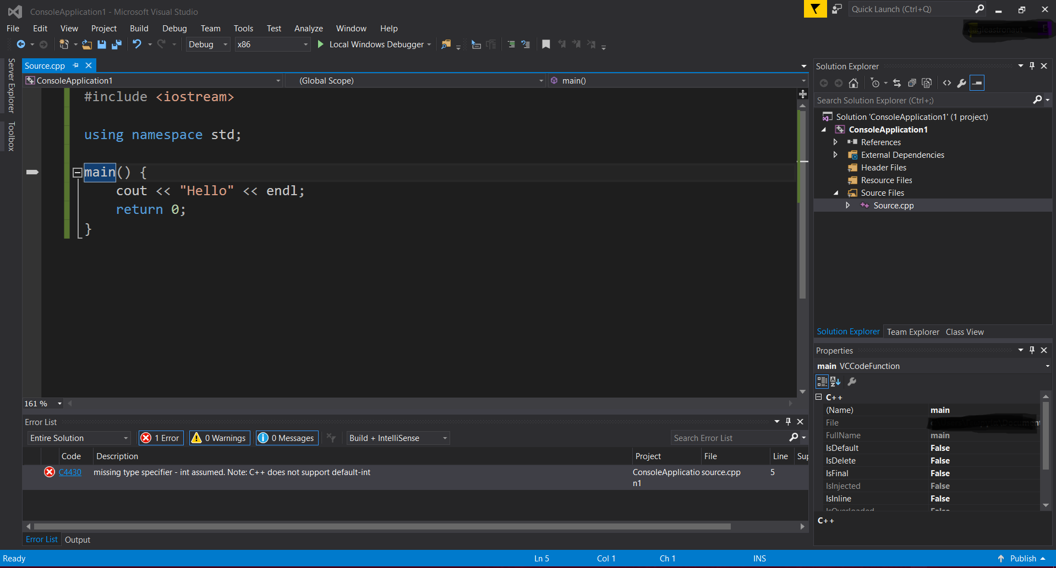The width and height of the screenshot is (1056, 568).
Task: Click the Solution Explorer search magnifier icon
Action: click(1037, 100)
